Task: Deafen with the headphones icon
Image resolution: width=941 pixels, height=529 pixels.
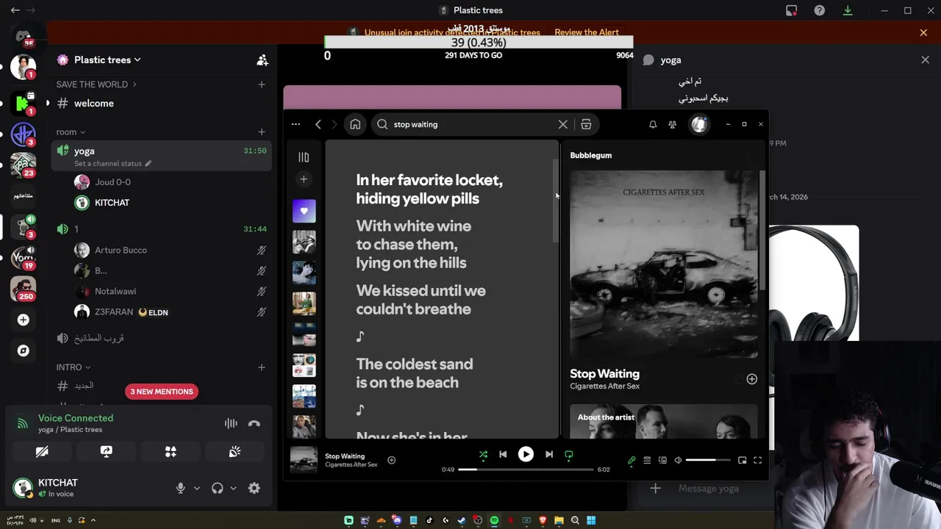Action: (218, 488)
